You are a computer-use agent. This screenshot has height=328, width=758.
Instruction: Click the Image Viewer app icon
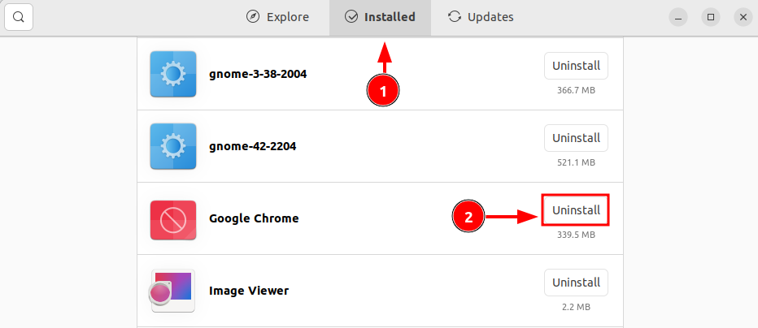point(172,291)
